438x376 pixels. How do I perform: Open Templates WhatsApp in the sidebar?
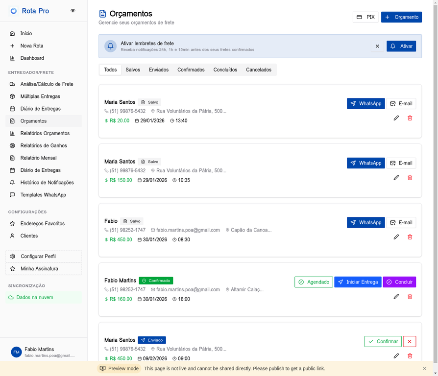43,195
